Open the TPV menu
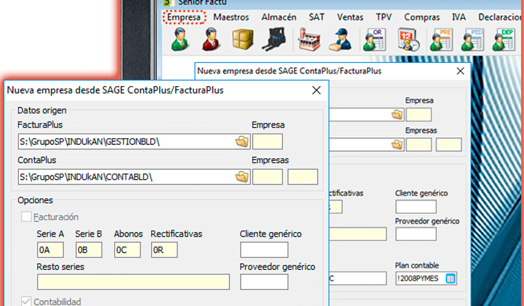 (x=384, y=17)
